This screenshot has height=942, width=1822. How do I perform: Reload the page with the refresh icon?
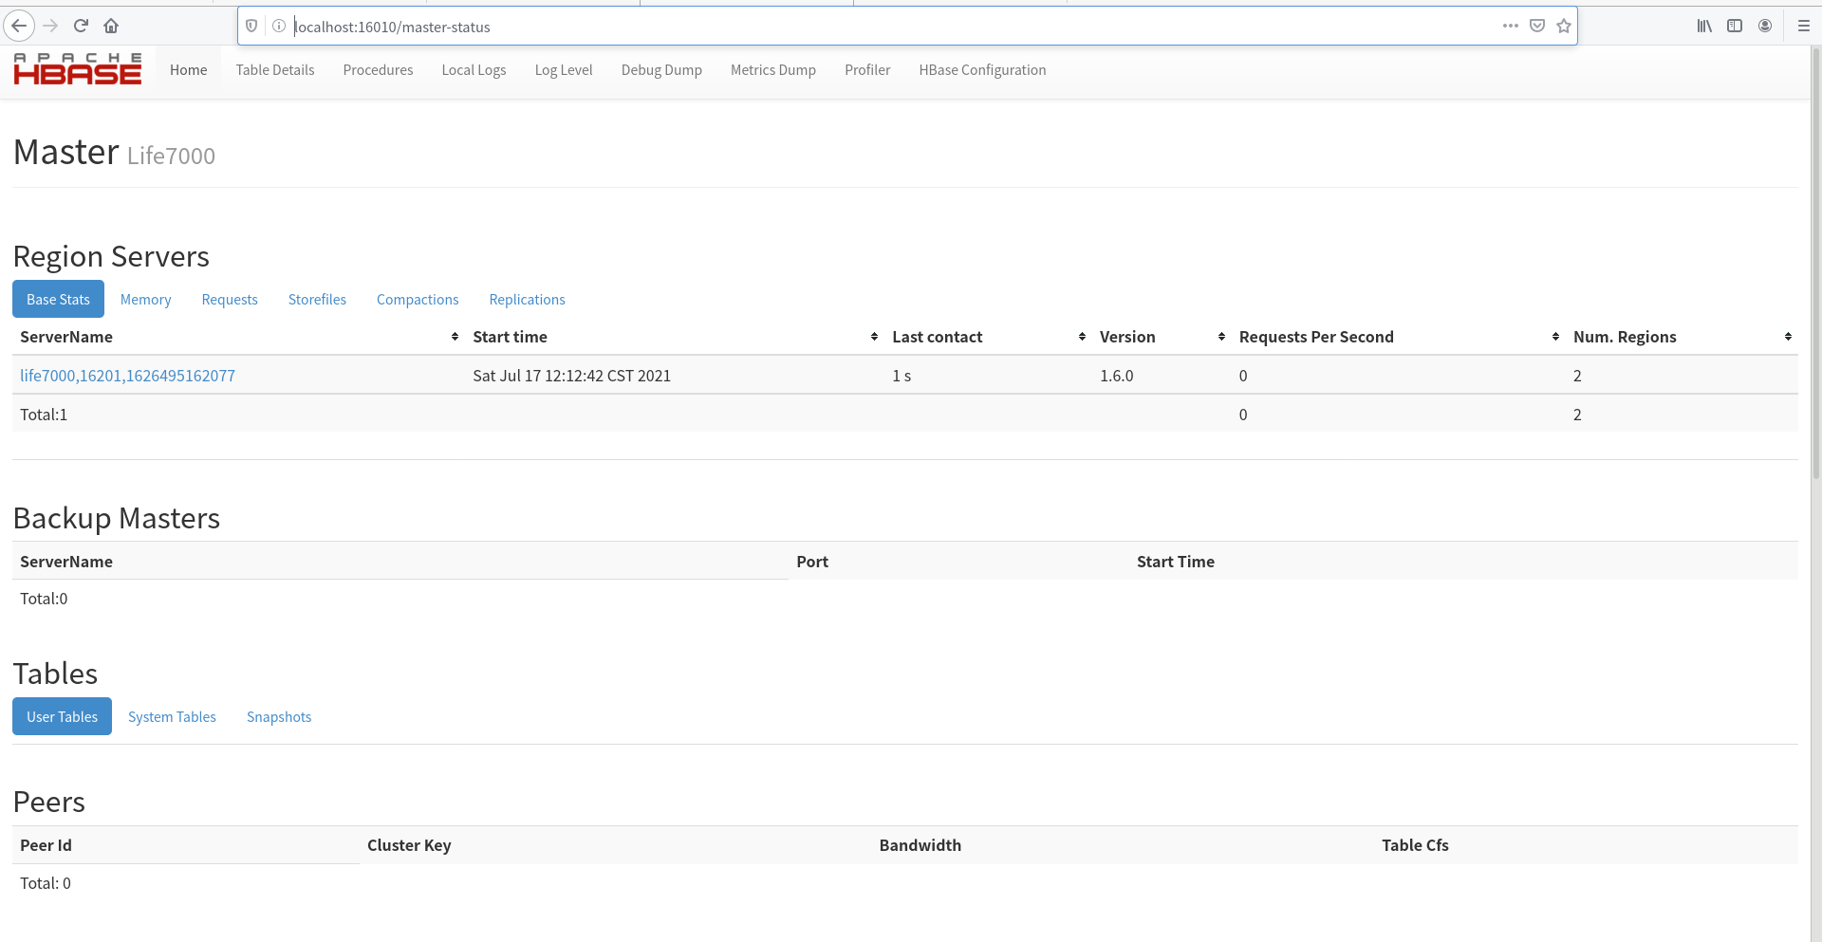tap(81, 26)
